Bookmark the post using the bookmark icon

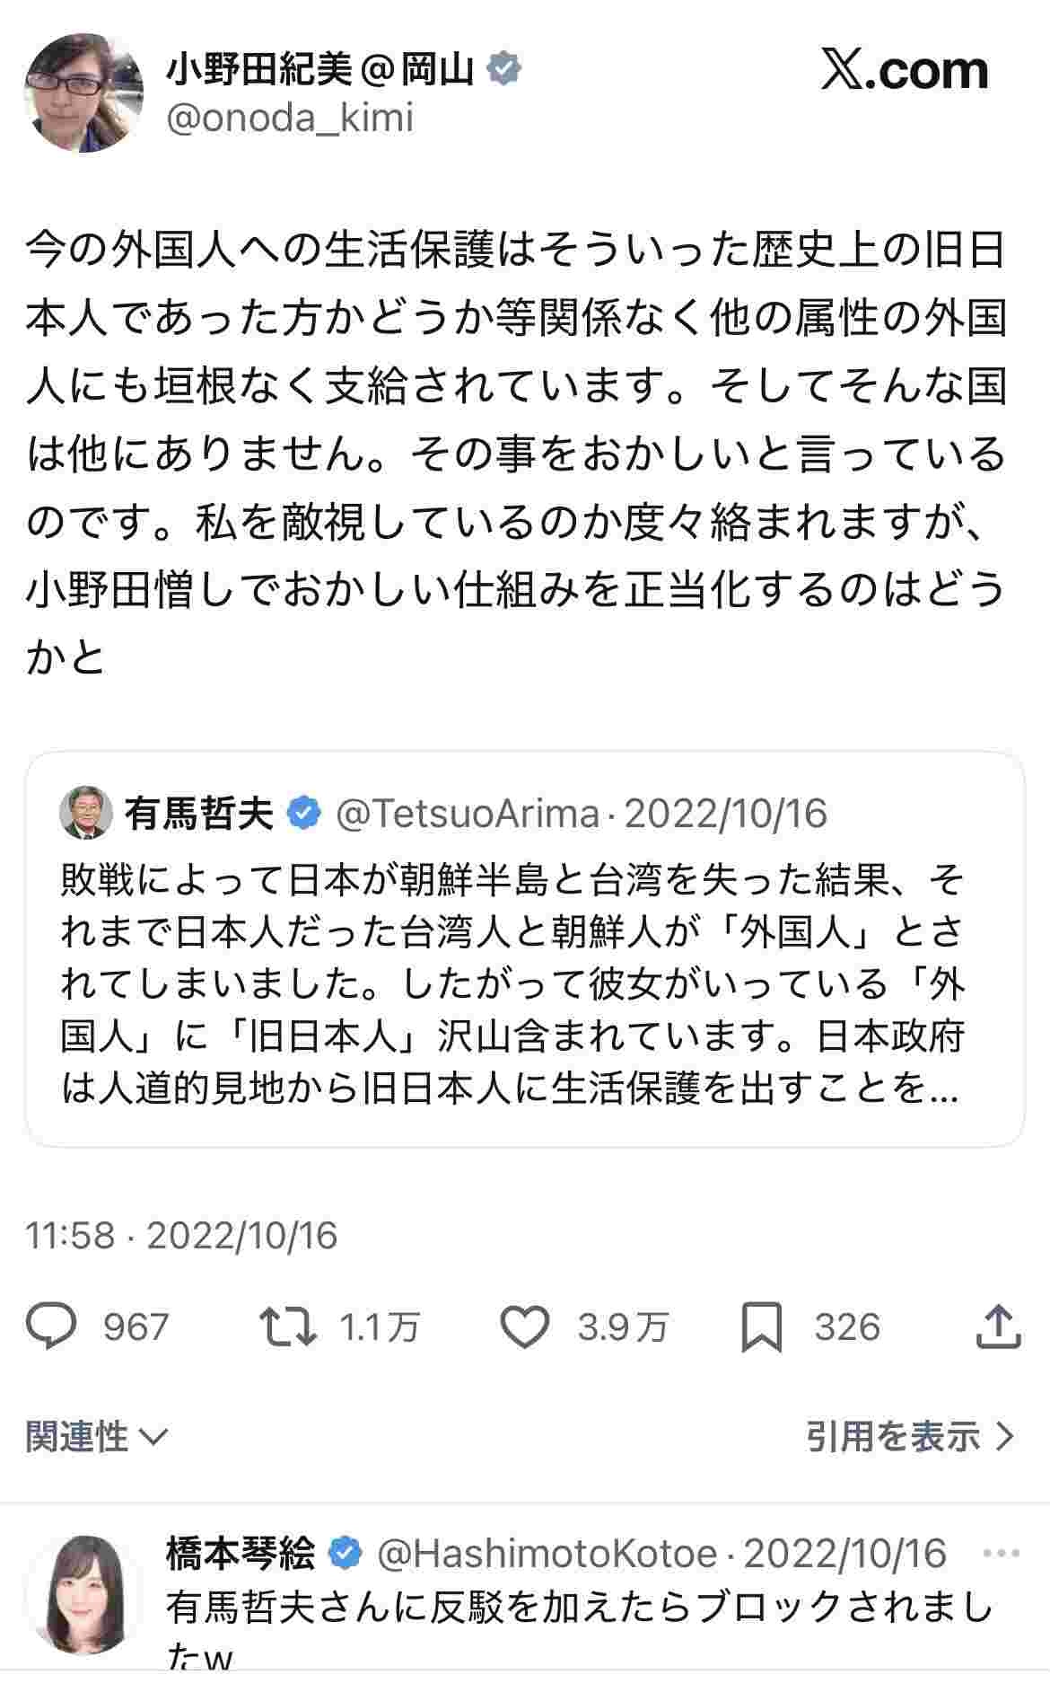coord(761,1327)
